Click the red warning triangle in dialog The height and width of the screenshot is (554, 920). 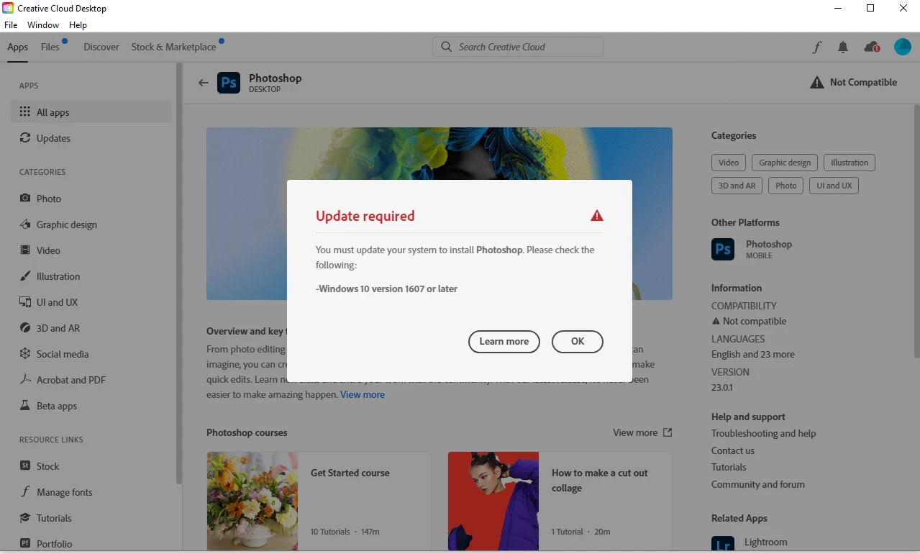[x=596, y=216]
